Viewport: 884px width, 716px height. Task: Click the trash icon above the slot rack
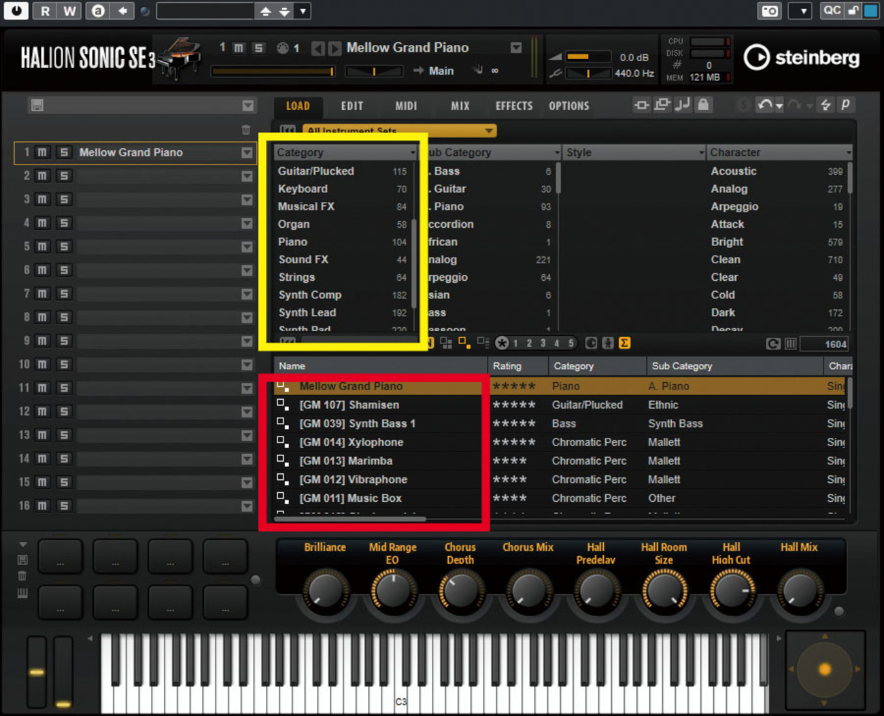click(246, 129)
